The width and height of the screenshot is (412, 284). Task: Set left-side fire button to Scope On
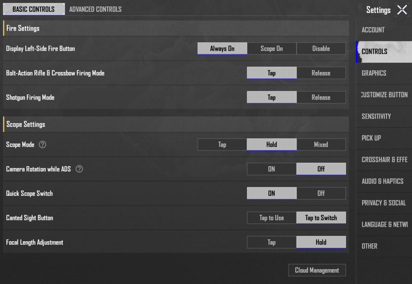(x=272, y=49)
